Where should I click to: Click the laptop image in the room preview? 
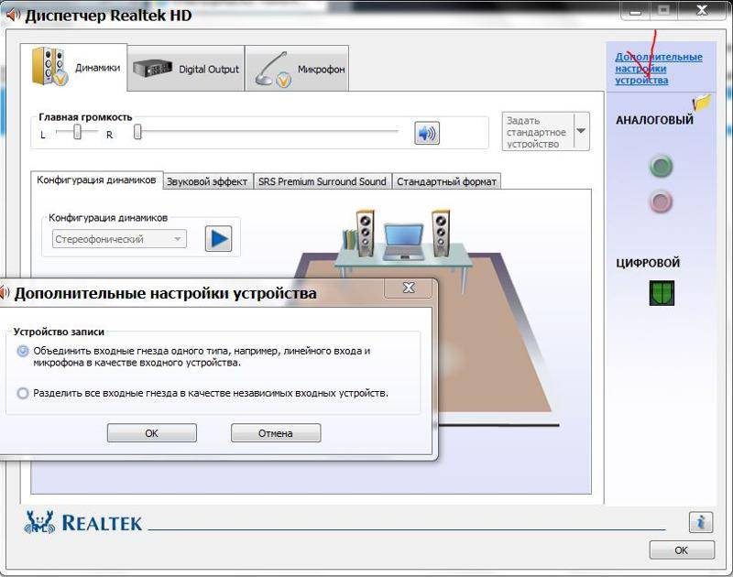[x=403, y=242]
